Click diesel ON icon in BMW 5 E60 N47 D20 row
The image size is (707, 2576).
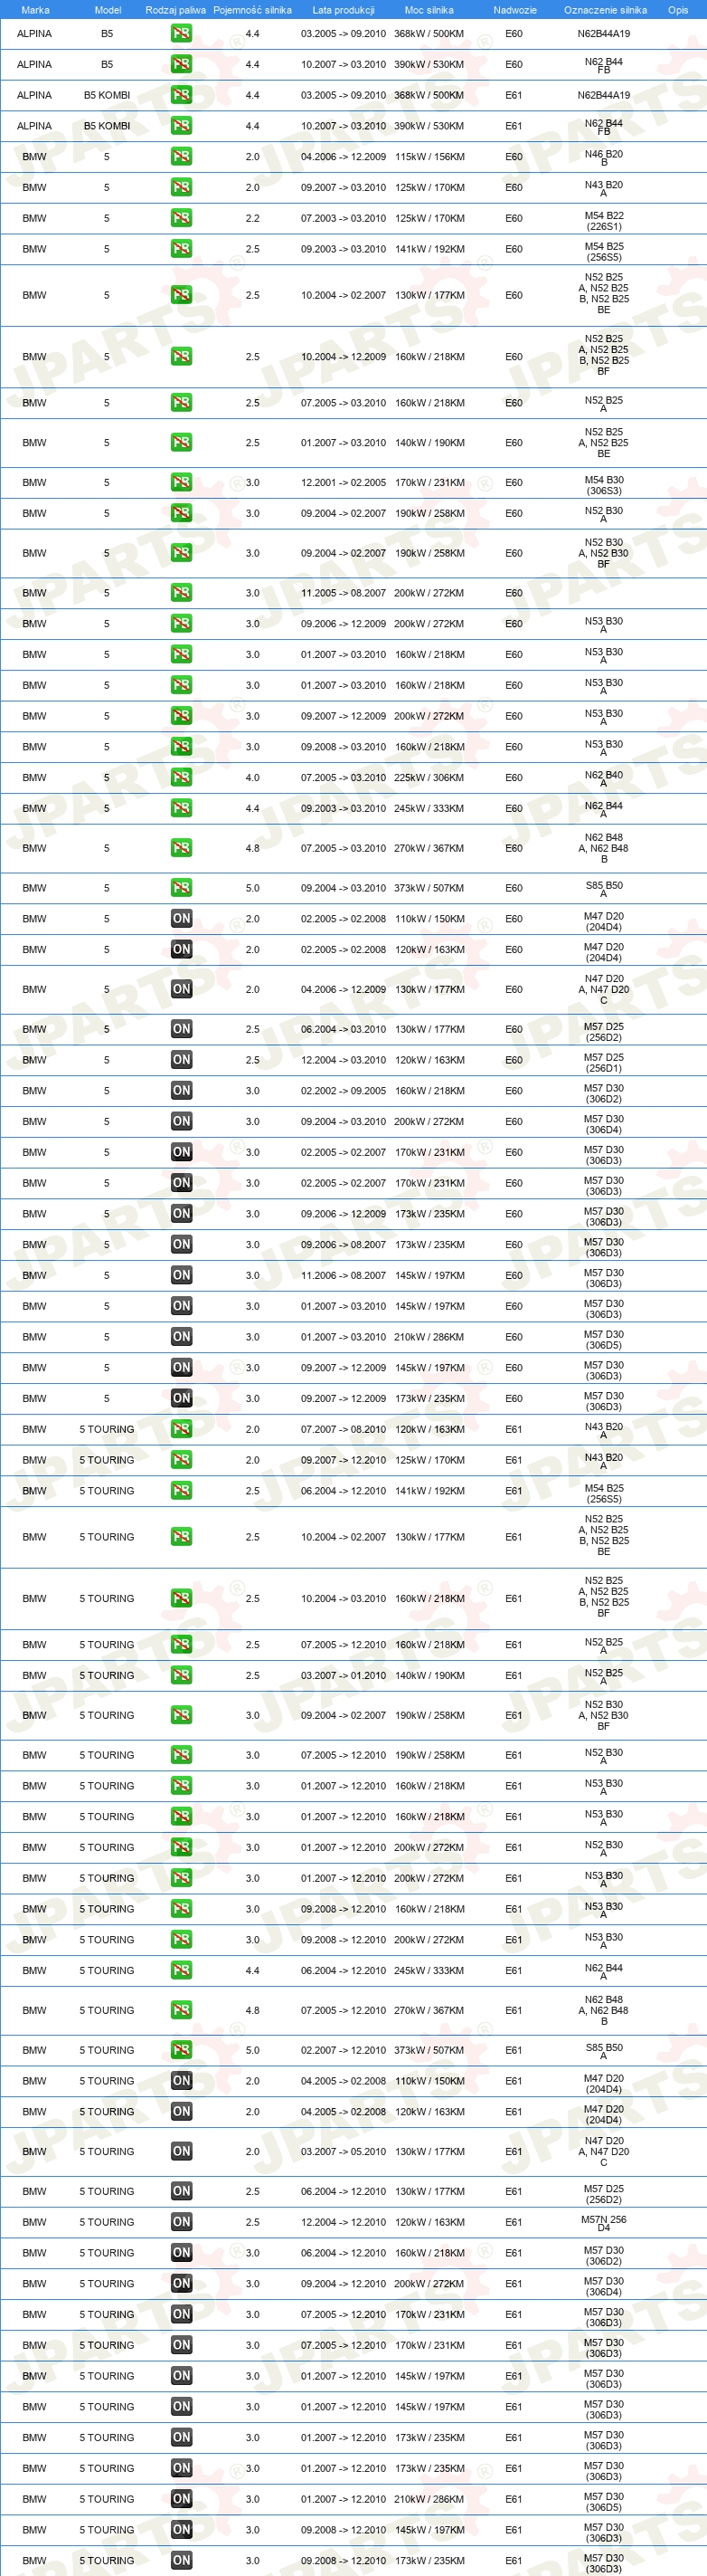(181, 989)
